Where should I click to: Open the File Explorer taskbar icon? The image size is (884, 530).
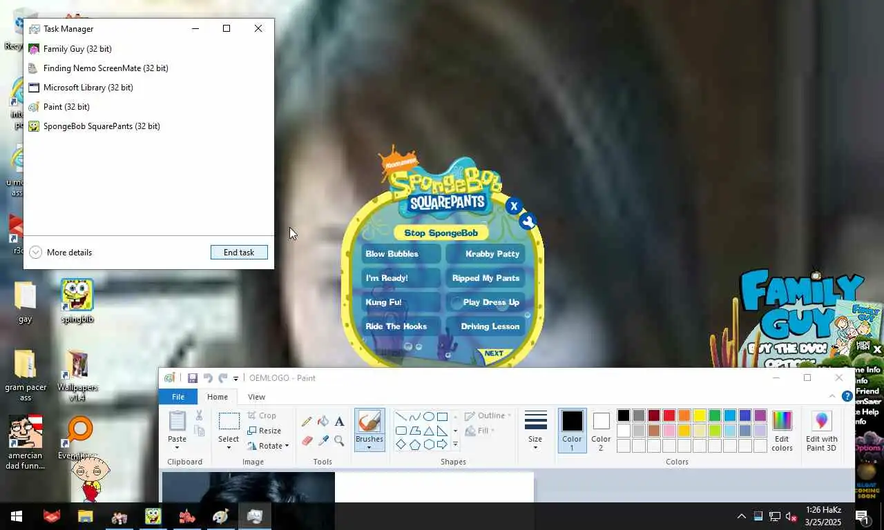tap(85, 516)
